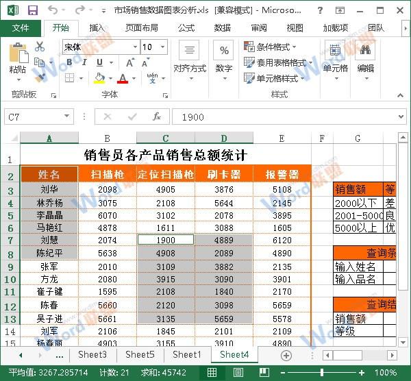This screenshot has height=381, width=411.
Task: Click the Cut scissors icon
Action: tap(40, 47)
